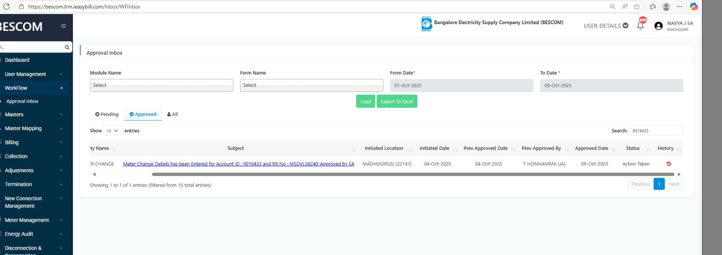Viewport: 722px width, 255px height.
Task: Expand Collection menu
Action: coord(34,157)
